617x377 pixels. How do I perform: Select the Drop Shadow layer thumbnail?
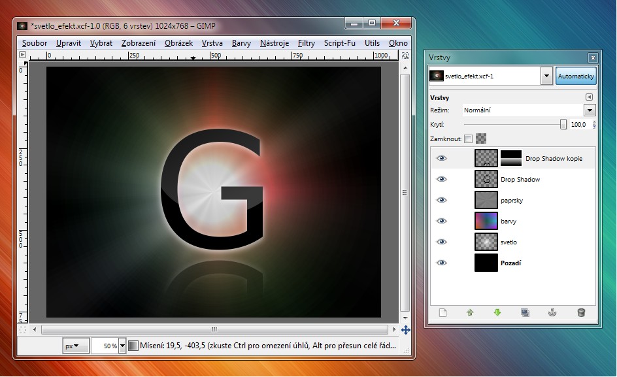pyautogui.click(x=486, y=179)
